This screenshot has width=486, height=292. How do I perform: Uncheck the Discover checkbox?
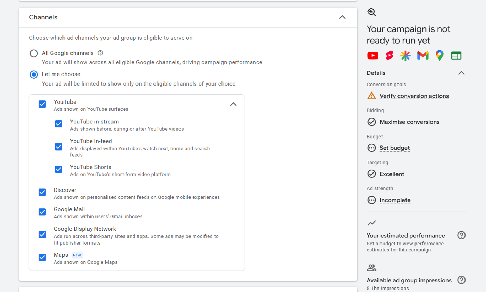click(x=42, y=192)
